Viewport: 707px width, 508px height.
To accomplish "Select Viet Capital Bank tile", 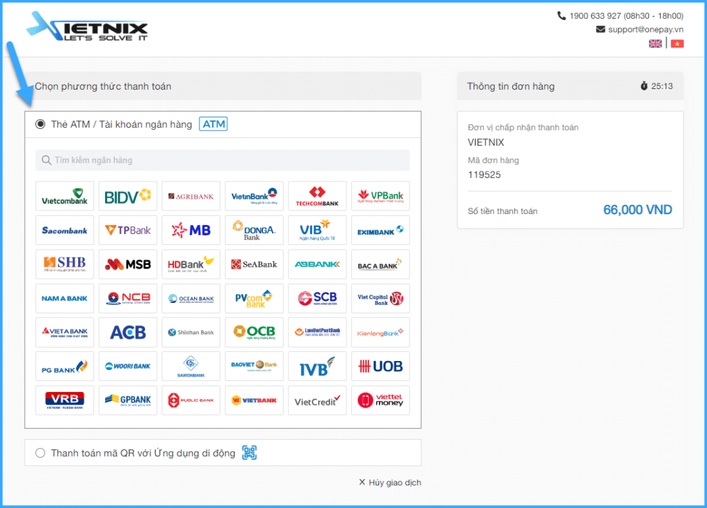I will (x=380, y=298).
